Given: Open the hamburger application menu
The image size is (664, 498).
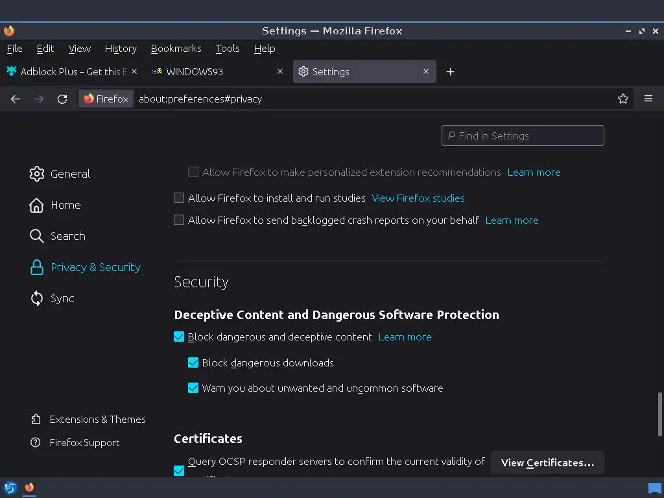Looking at the screenshot, I should [x=648, y=99].
